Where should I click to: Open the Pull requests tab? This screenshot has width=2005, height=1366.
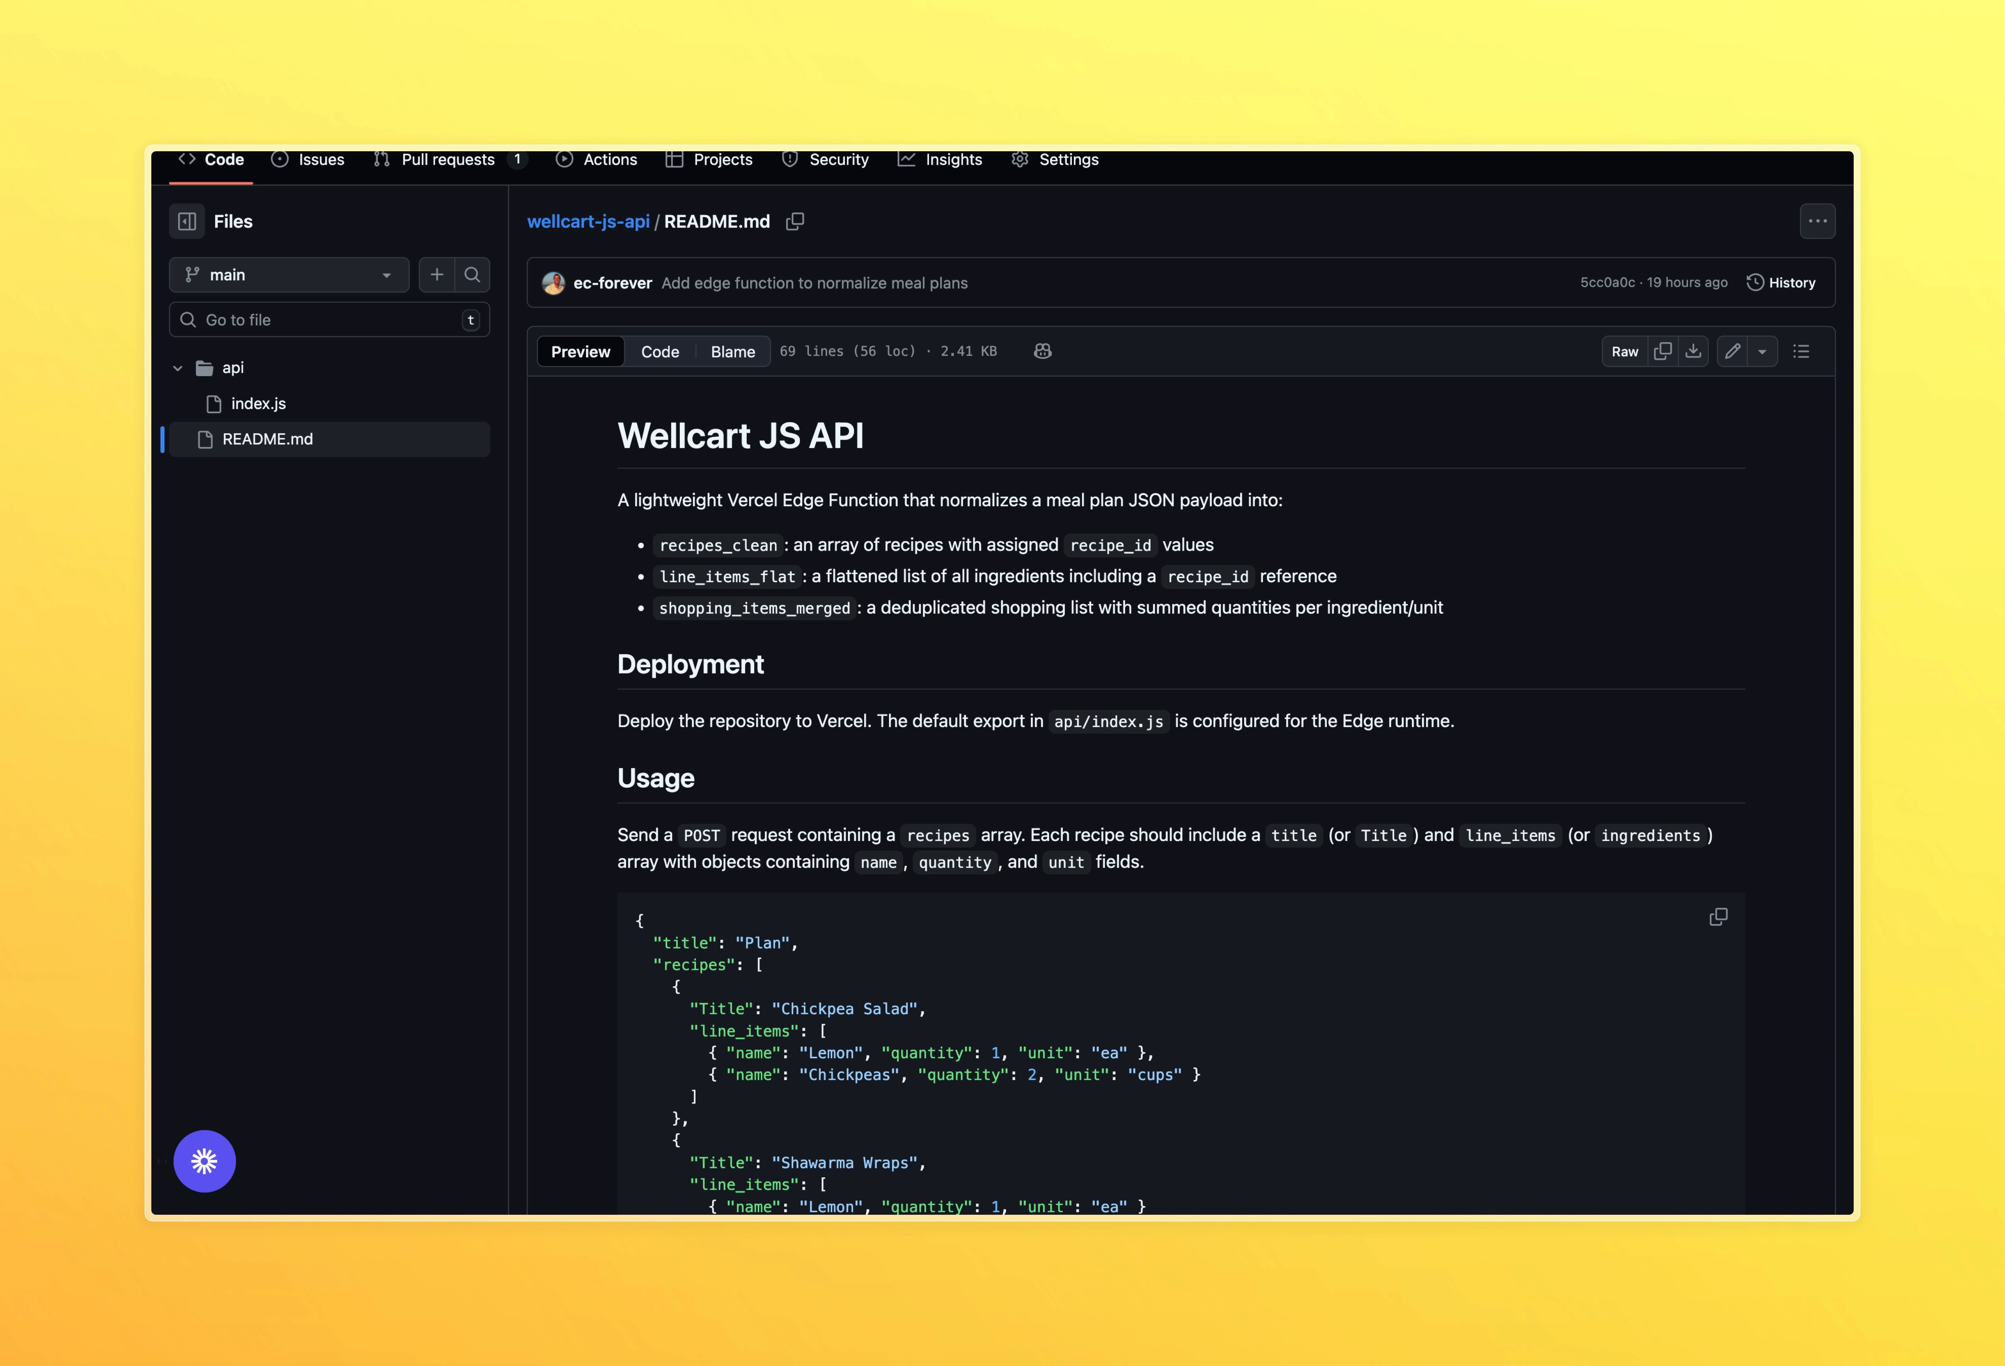point(448,160)
